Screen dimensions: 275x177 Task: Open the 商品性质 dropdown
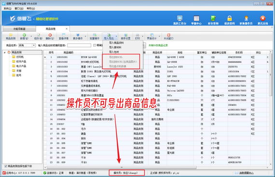pyautogui.click(x=34, y=45)
